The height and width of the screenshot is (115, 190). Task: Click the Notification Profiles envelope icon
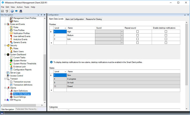coord(11,33)
